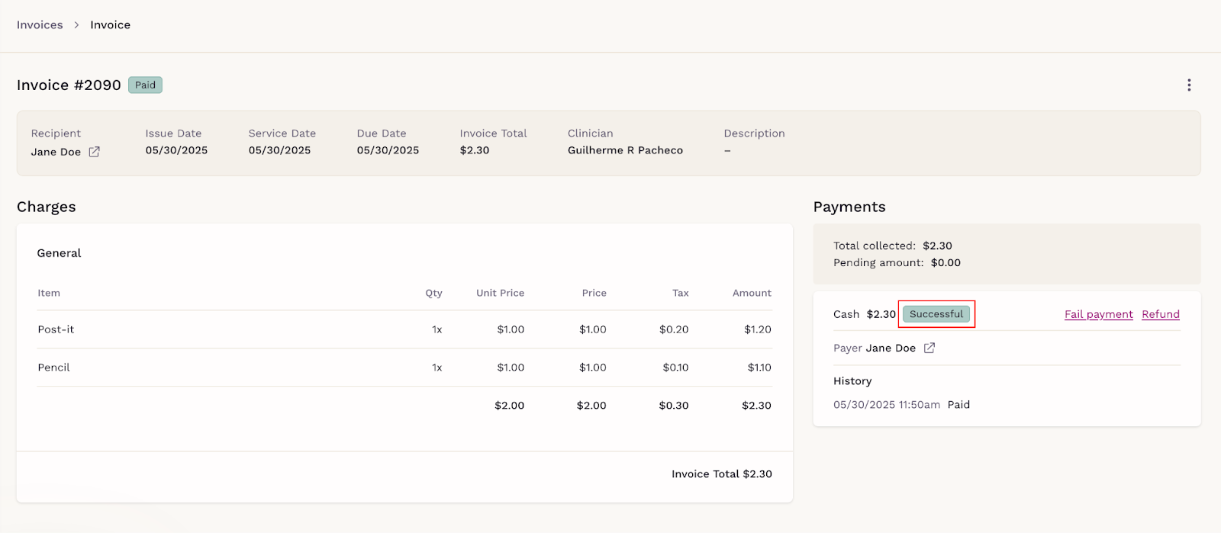1221x533 pixels.
Task: Click Invoice Total $2.30 at the Charges footer
Action: [x=722, y=474]
